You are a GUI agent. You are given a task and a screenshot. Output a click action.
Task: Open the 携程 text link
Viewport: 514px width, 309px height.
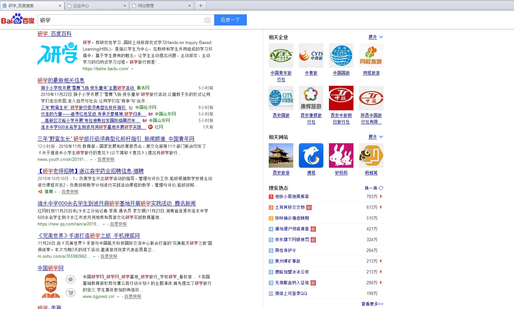click(x=311, y=173)
